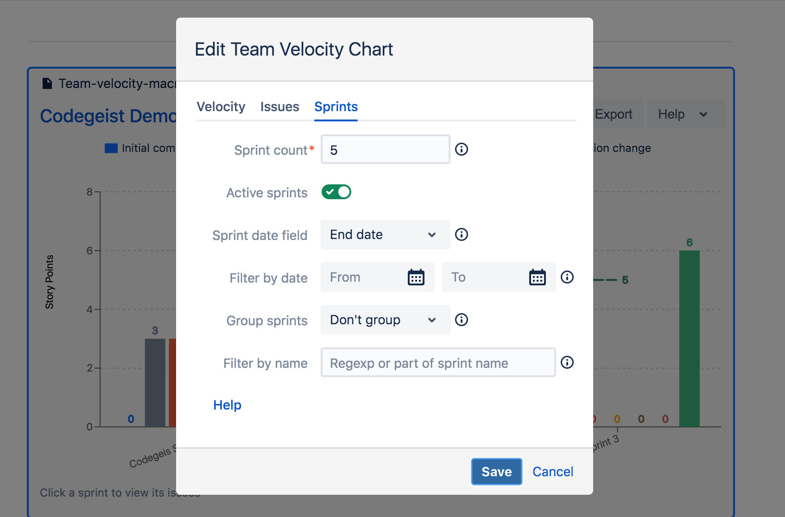Viewport: 785px width, 517px height.
Task: Click info icon beside Sprint date field
Action: click(x=462, y=234)
